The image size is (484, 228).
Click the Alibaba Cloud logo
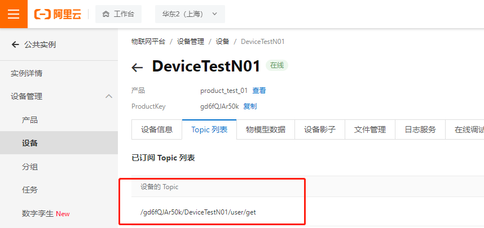tap(58, 14)
